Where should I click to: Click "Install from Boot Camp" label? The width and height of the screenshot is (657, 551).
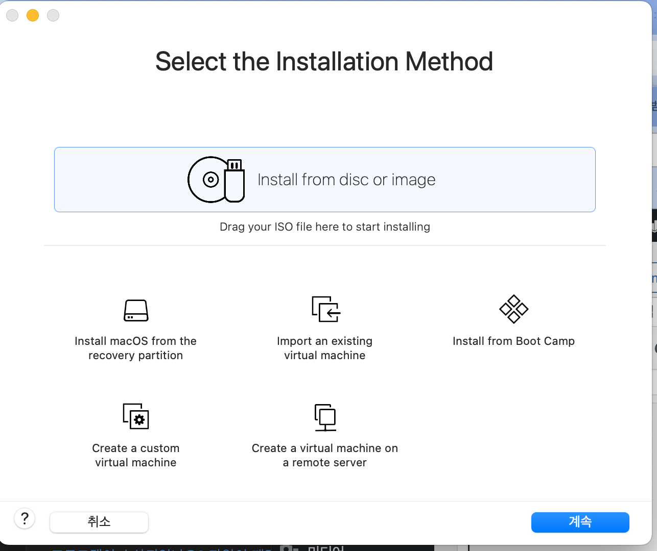click(513, 341)
